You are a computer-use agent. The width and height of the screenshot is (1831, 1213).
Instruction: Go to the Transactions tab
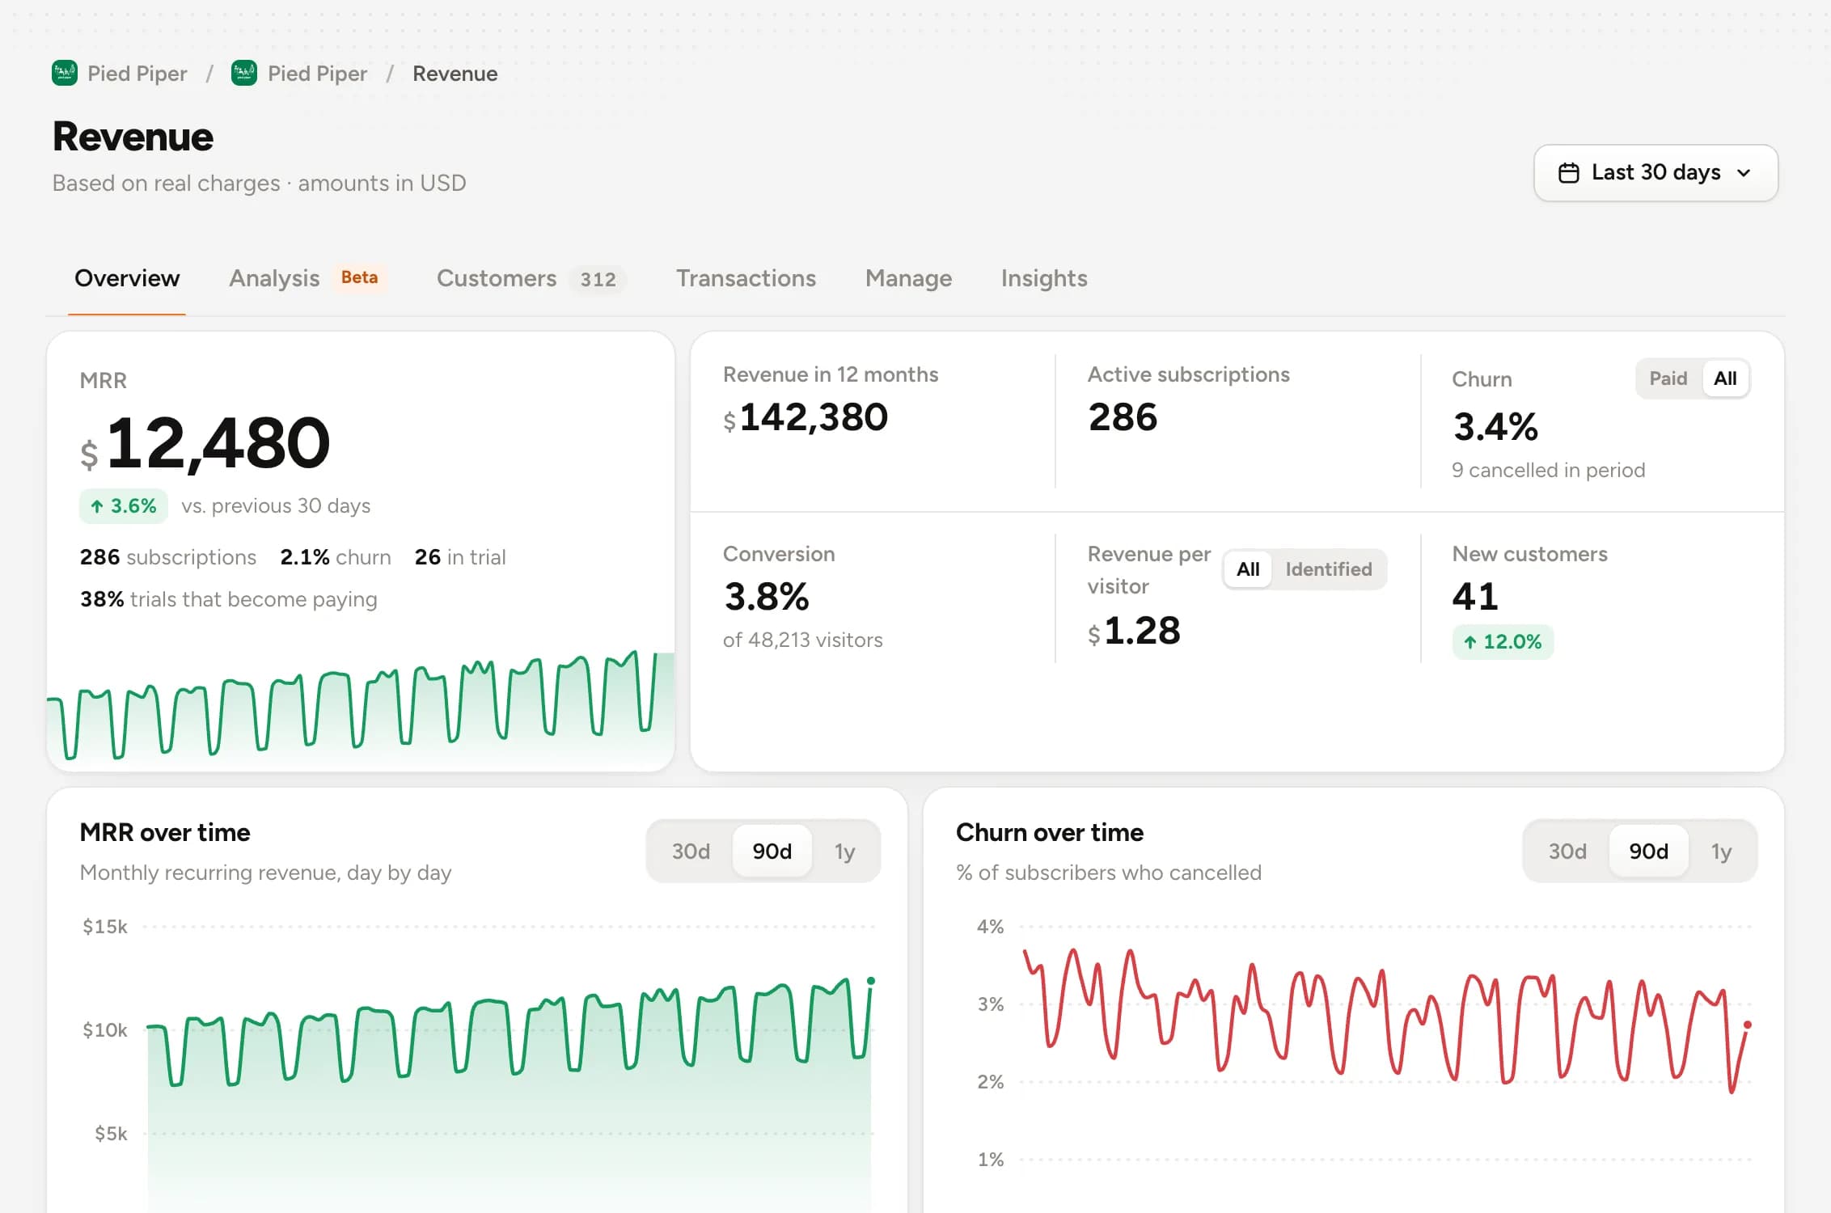pos(746,278)
